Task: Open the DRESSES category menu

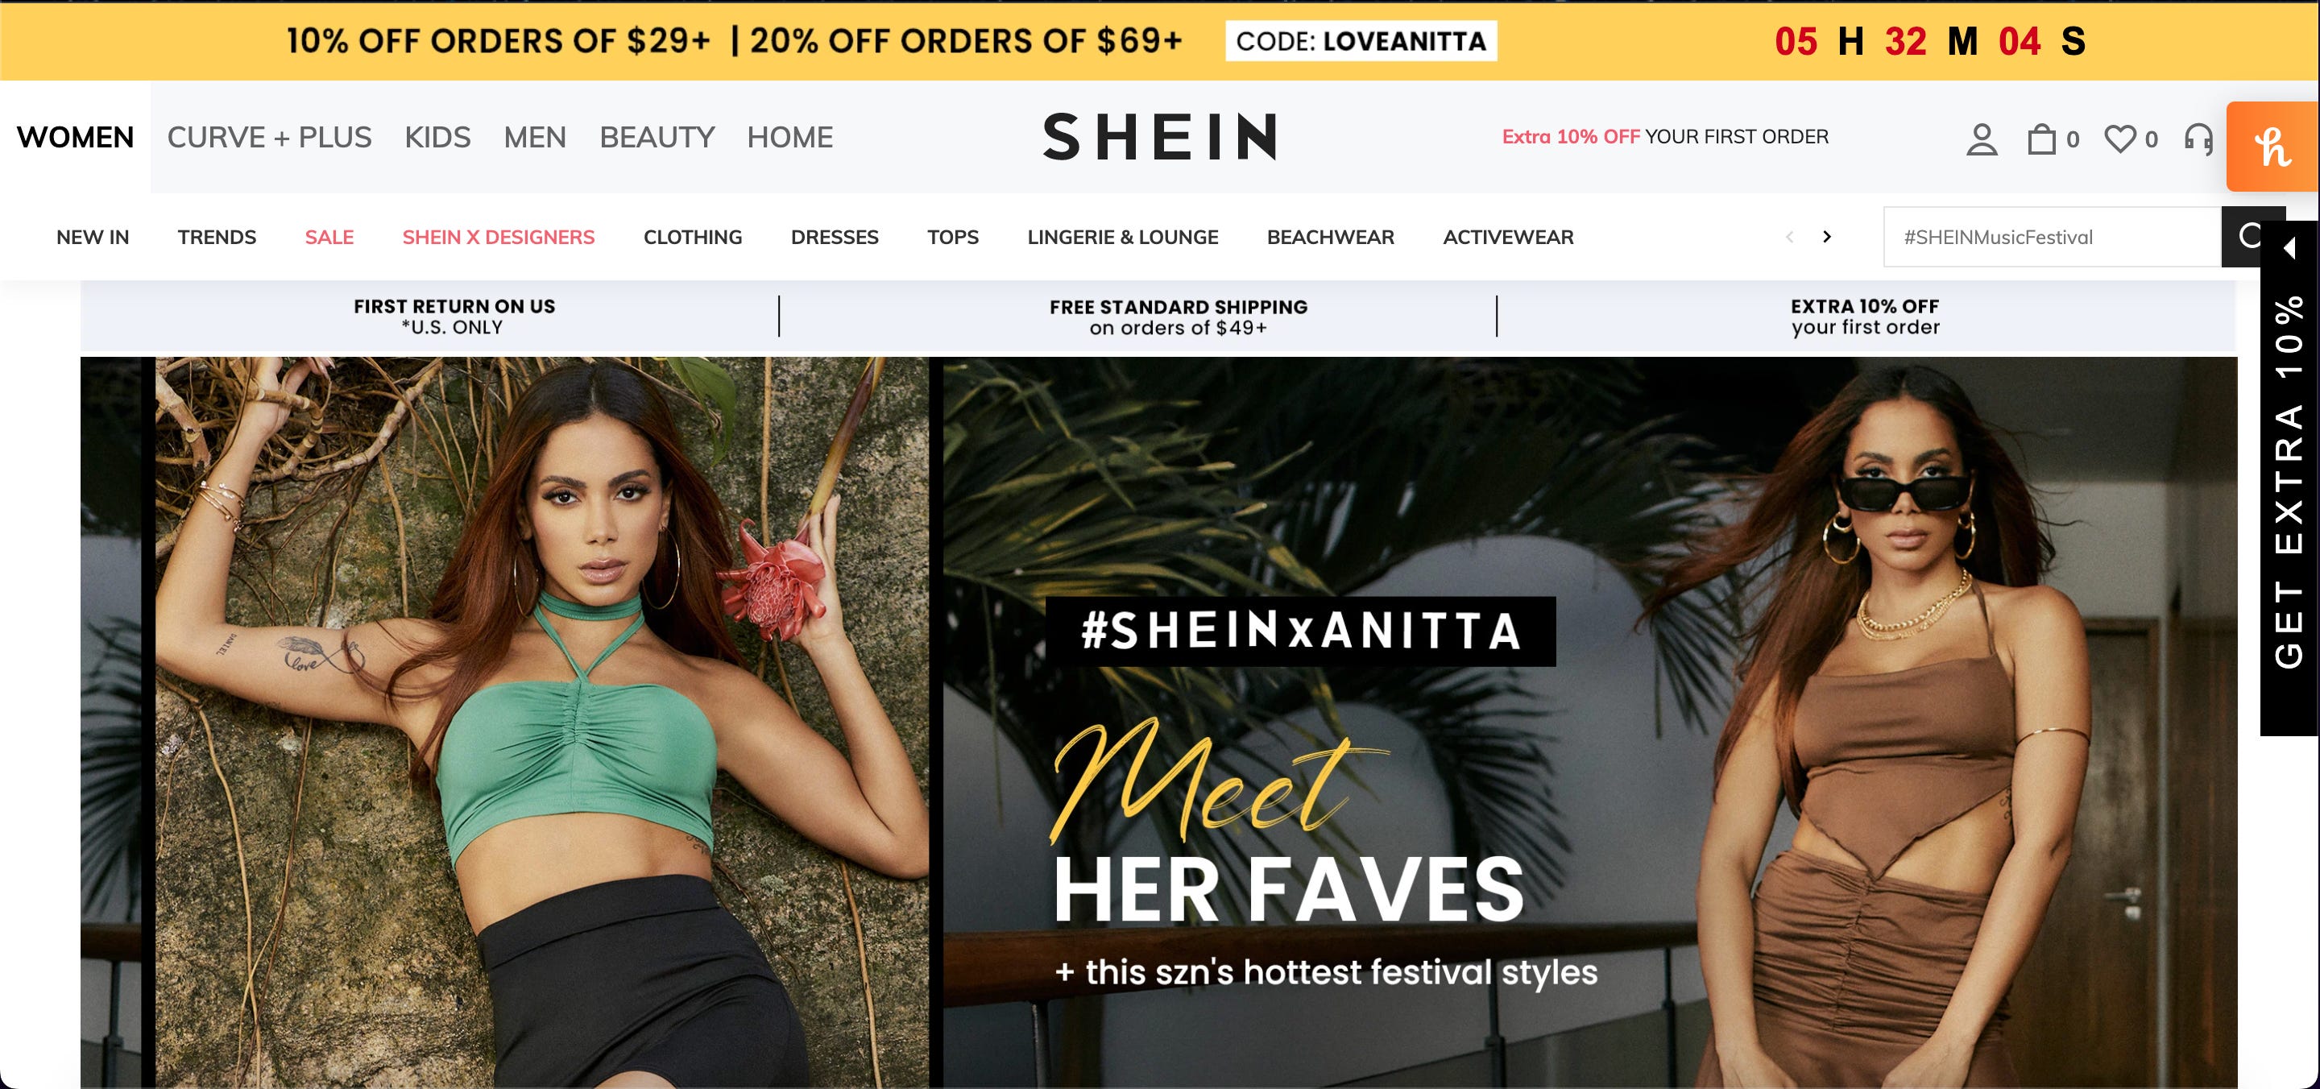Action: (x=834, y=237)
